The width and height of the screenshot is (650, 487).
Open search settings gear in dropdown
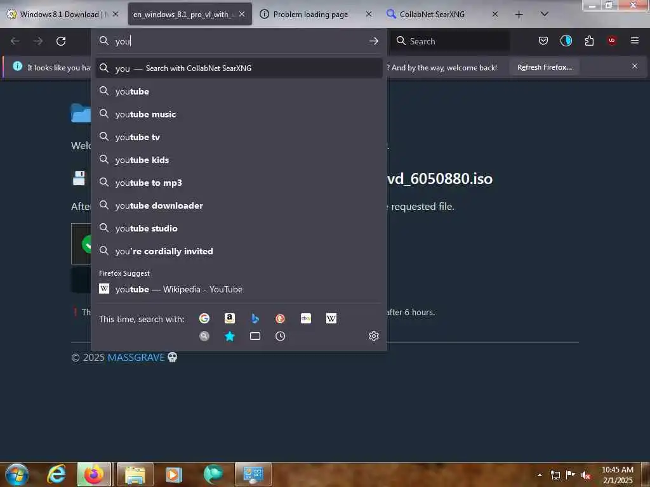coord(373,336)
